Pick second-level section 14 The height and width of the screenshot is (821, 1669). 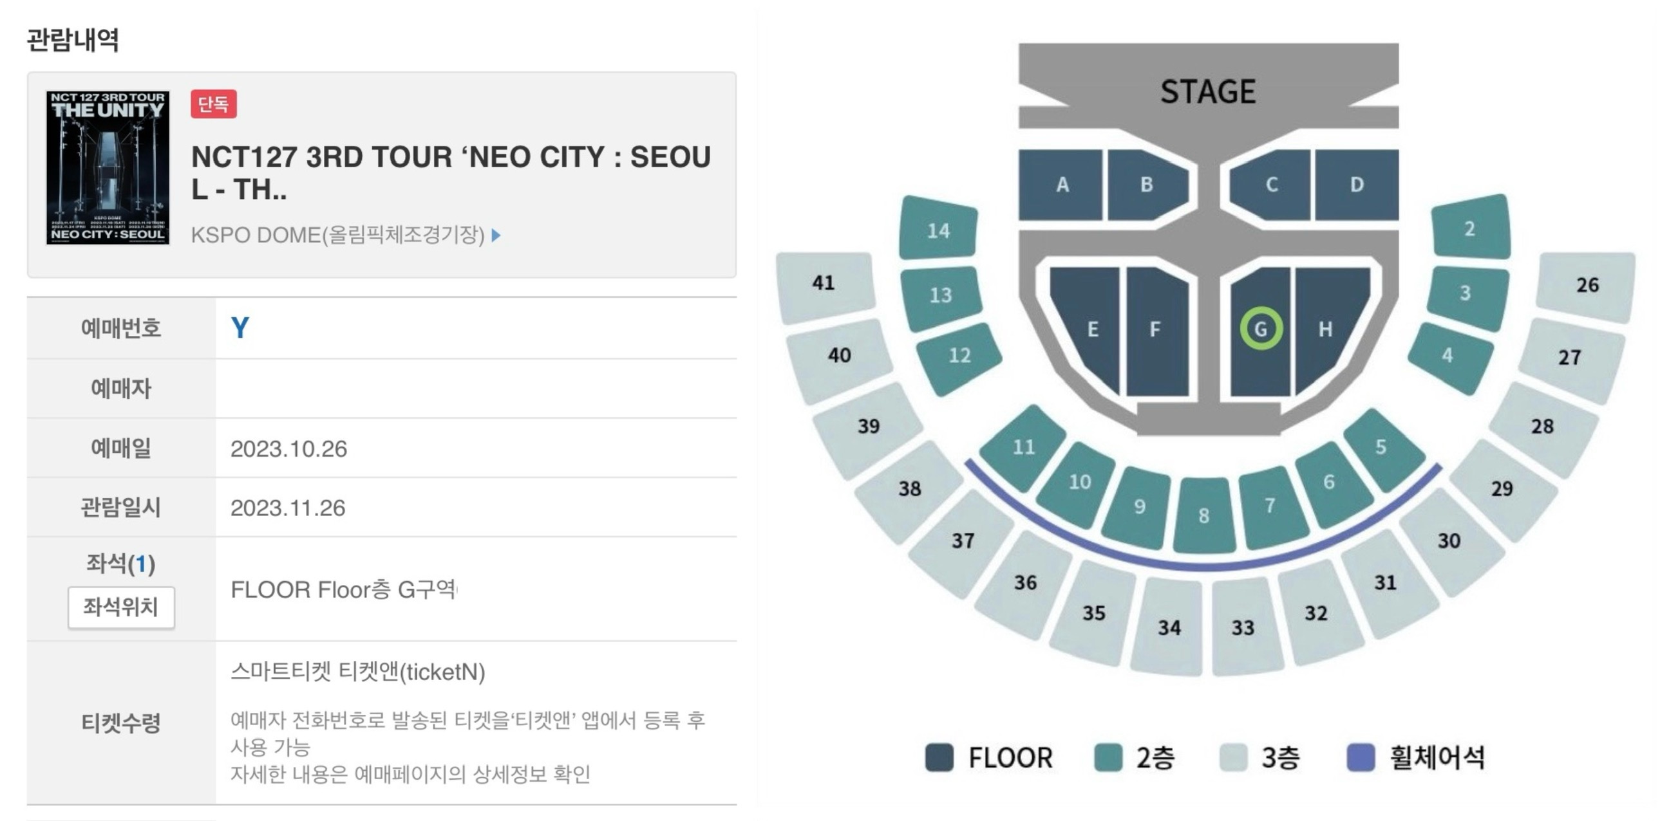click(x=938, y=228)
